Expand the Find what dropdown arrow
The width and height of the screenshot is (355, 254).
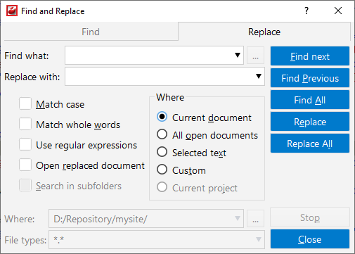point(238,55)
